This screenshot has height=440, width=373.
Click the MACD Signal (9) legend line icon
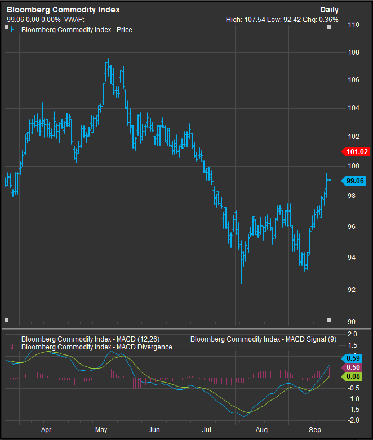click(x=181, y=339)
